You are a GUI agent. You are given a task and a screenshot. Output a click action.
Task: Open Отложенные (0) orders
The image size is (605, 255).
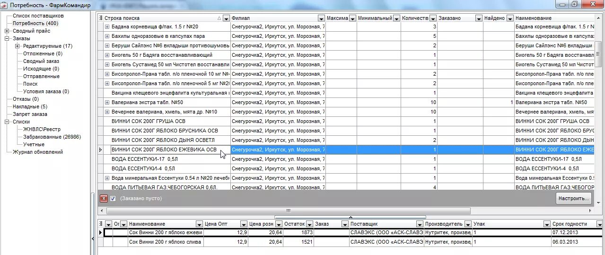pos(43,53)
